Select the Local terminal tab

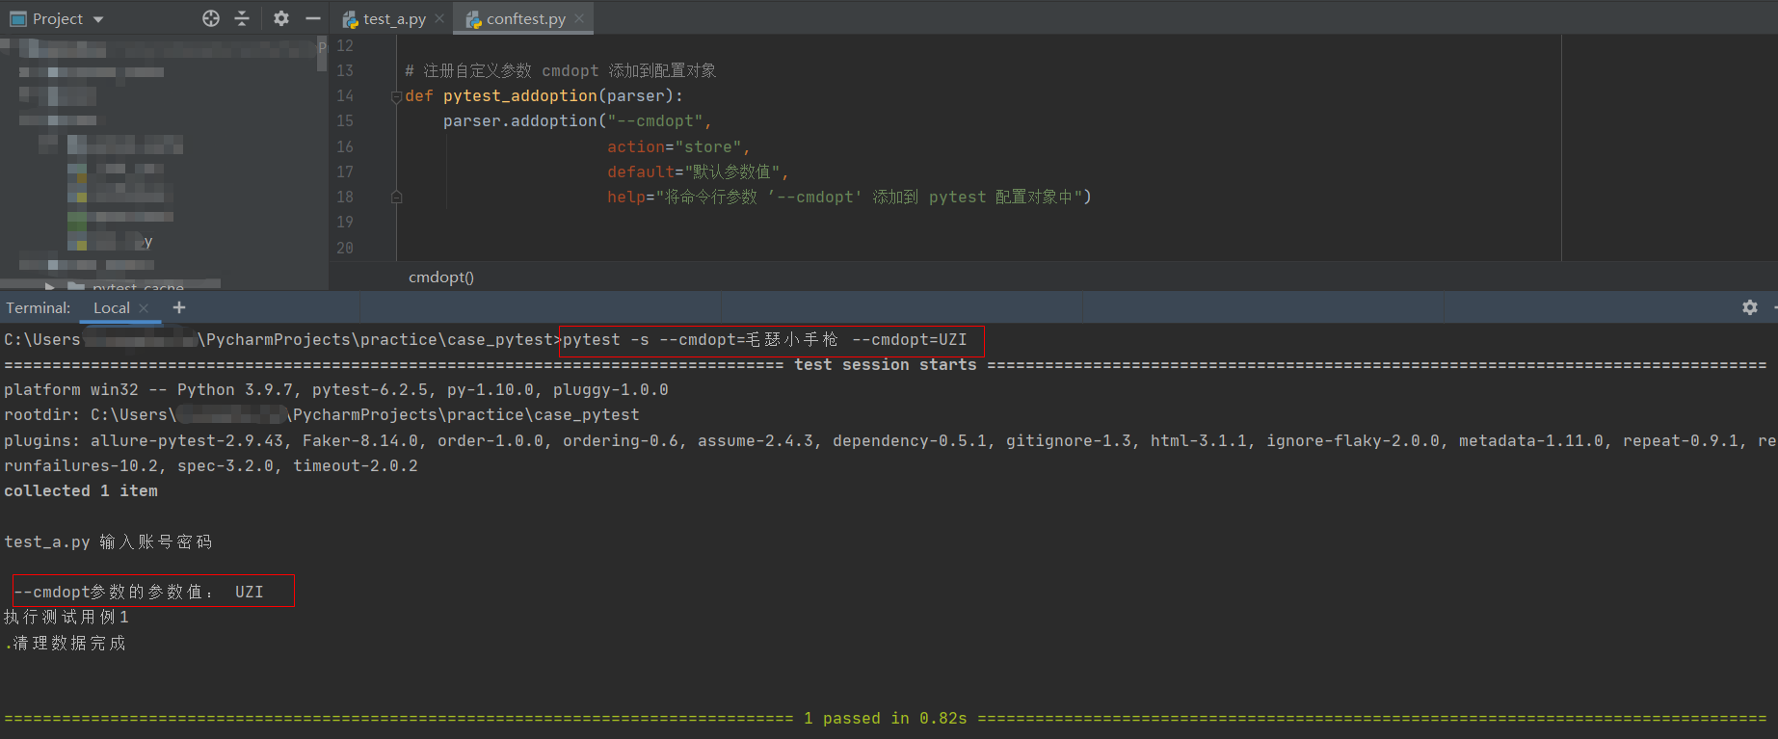coord(112,308)
